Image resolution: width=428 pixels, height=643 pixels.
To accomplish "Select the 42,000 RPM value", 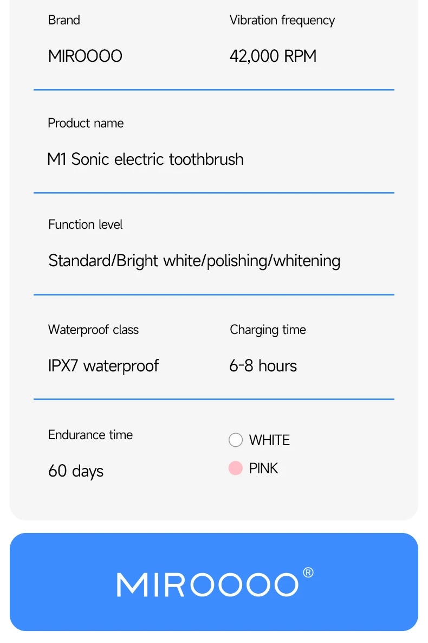I will (273, 56).
